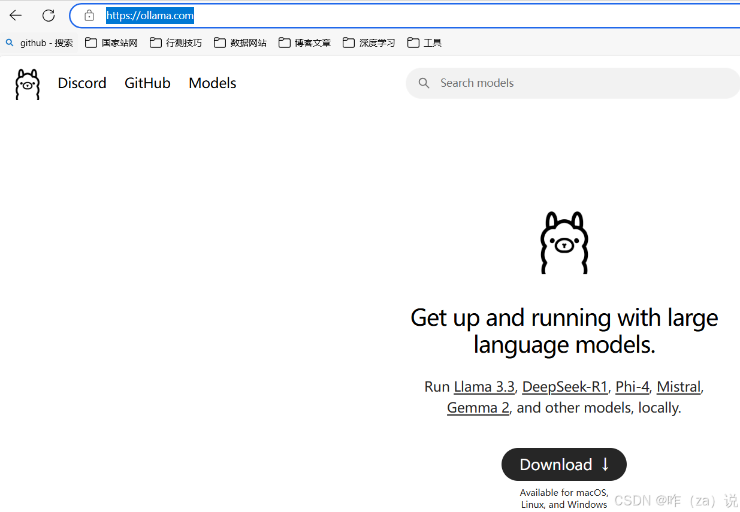Click 'Available for macOS, Linux, and Windows' text
740x512 pixels.
click(x=564, y=498)
